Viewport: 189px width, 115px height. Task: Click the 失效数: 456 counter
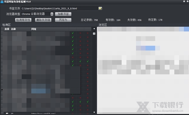(134, 20)
